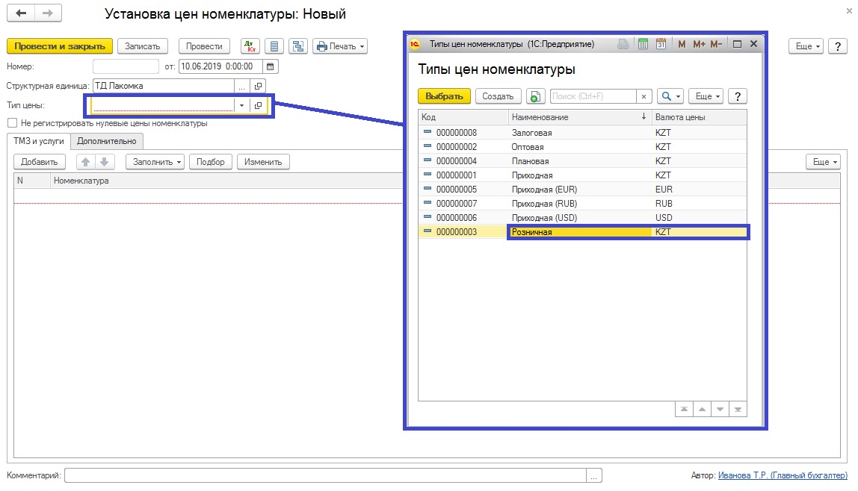Click into the Поиск (Ctrl+F) search field
Viewport: 858px width, 491px height.
593,97
